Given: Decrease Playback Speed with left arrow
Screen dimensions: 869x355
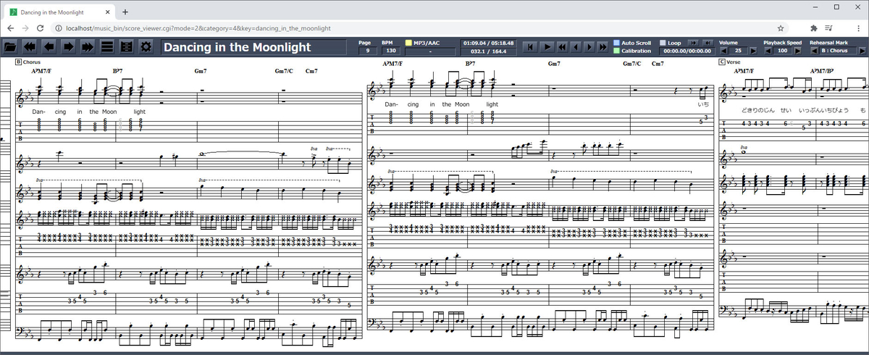Looking at the screenshot, I should tap(768, 51).
